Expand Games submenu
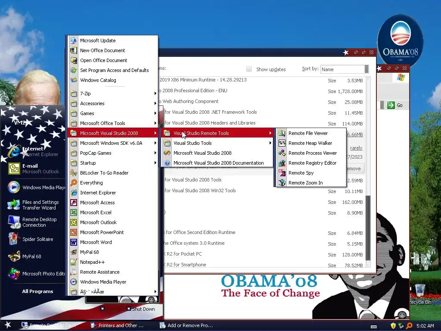441x331 pixels. (x=113, y=113)
